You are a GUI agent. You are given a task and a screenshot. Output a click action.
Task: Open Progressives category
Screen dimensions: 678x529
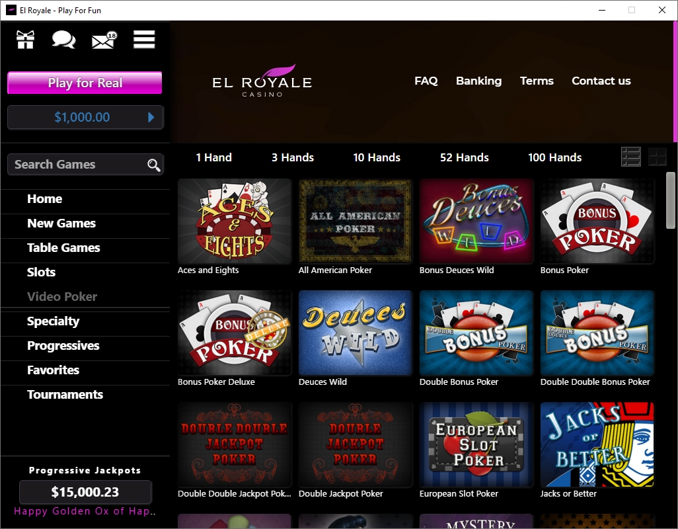tap(63, 346)
